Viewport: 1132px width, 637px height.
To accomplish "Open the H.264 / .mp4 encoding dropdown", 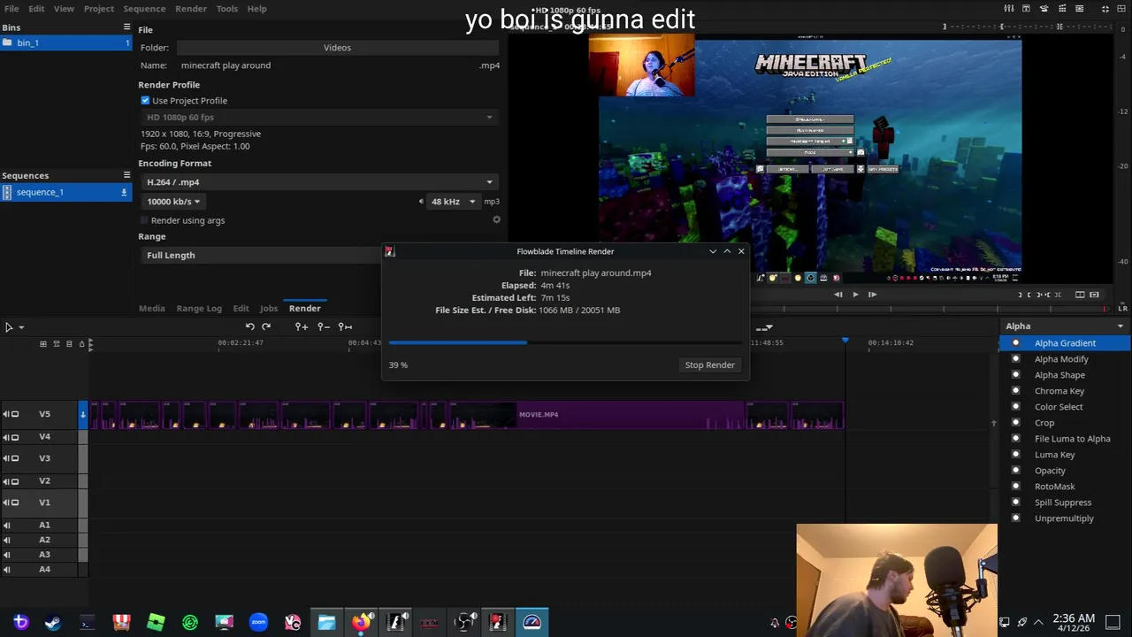I will point(318,182).
